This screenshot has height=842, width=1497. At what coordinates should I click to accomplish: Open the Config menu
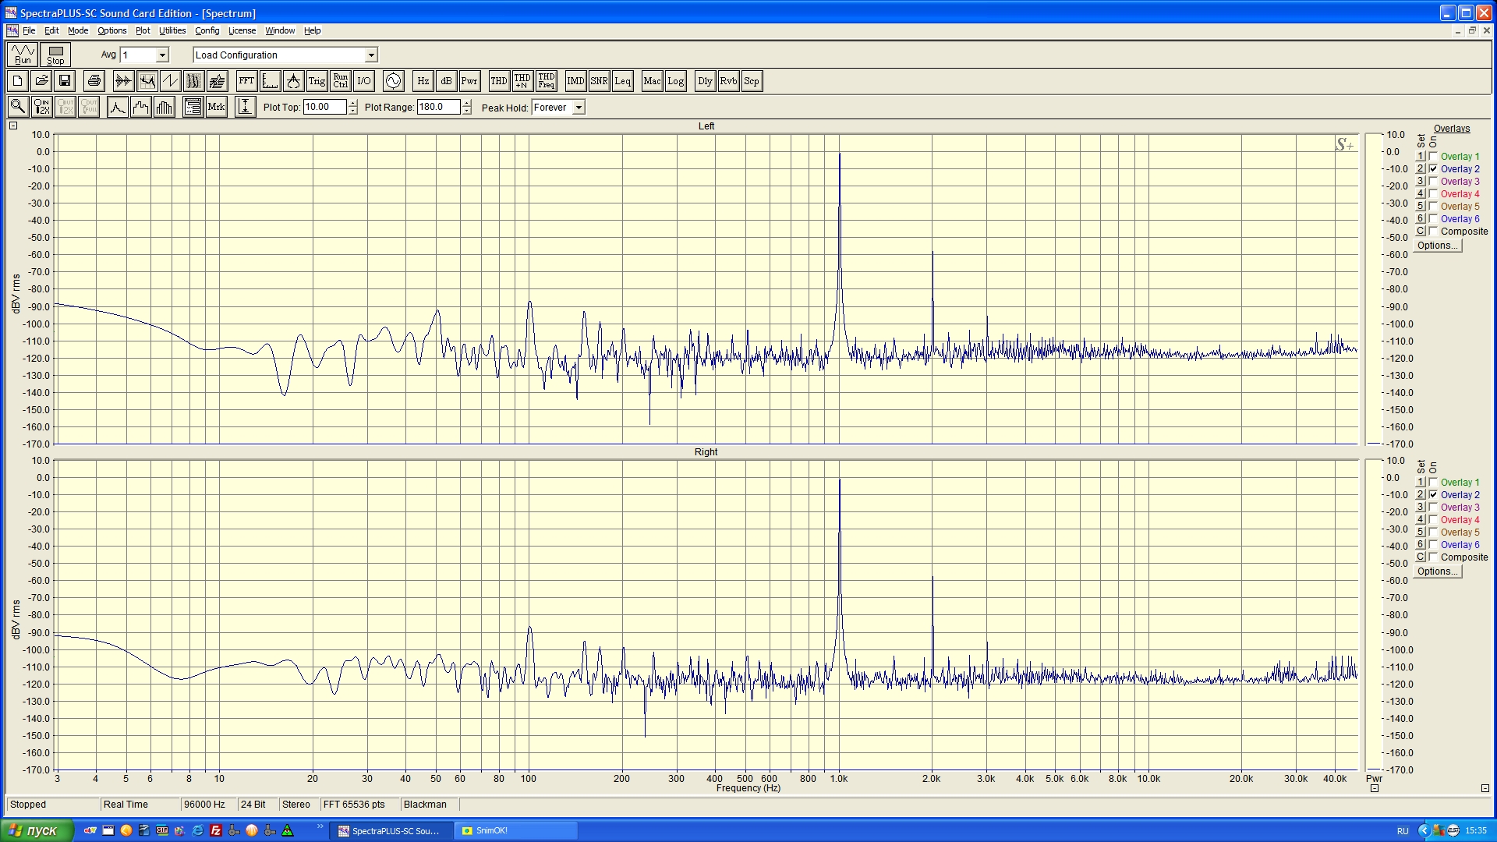(x=207, y=30)
